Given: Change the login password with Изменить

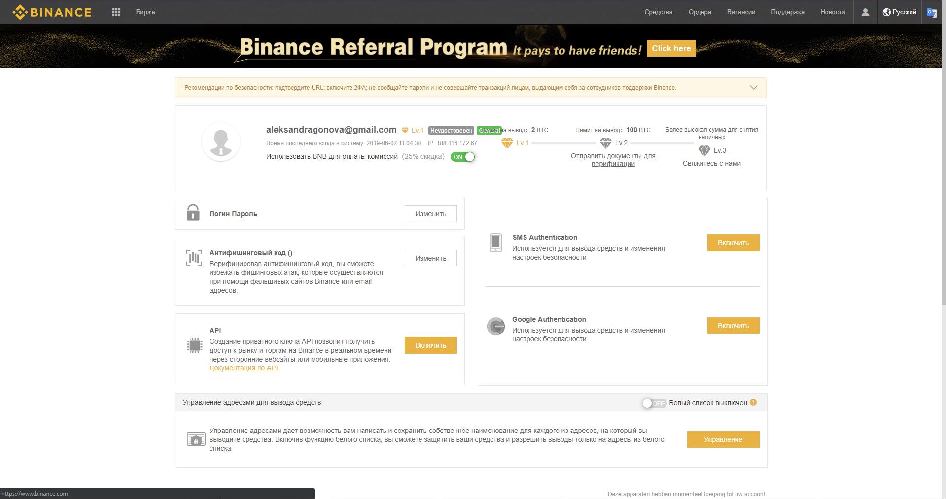Looking at the screenshot, I should pyautogui.click(x=431, y=214).
